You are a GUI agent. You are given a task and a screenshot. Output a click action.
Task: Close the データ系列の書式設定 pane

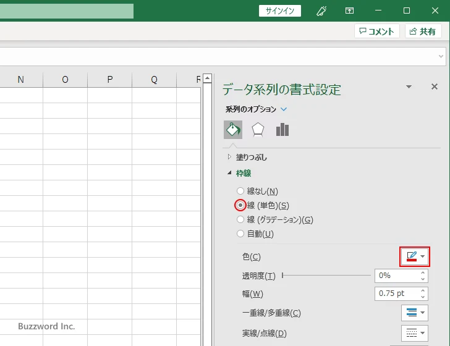[435, 86]
